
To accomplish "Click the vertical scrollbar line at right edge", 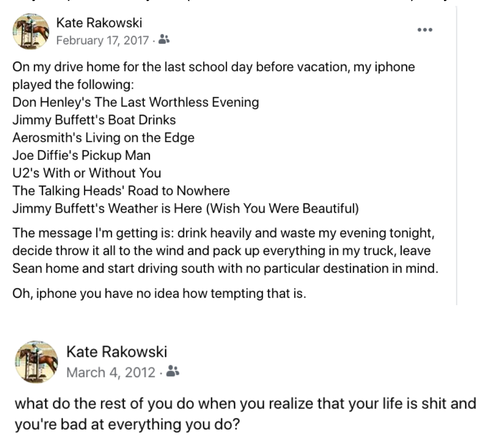I will coord(456,156).
